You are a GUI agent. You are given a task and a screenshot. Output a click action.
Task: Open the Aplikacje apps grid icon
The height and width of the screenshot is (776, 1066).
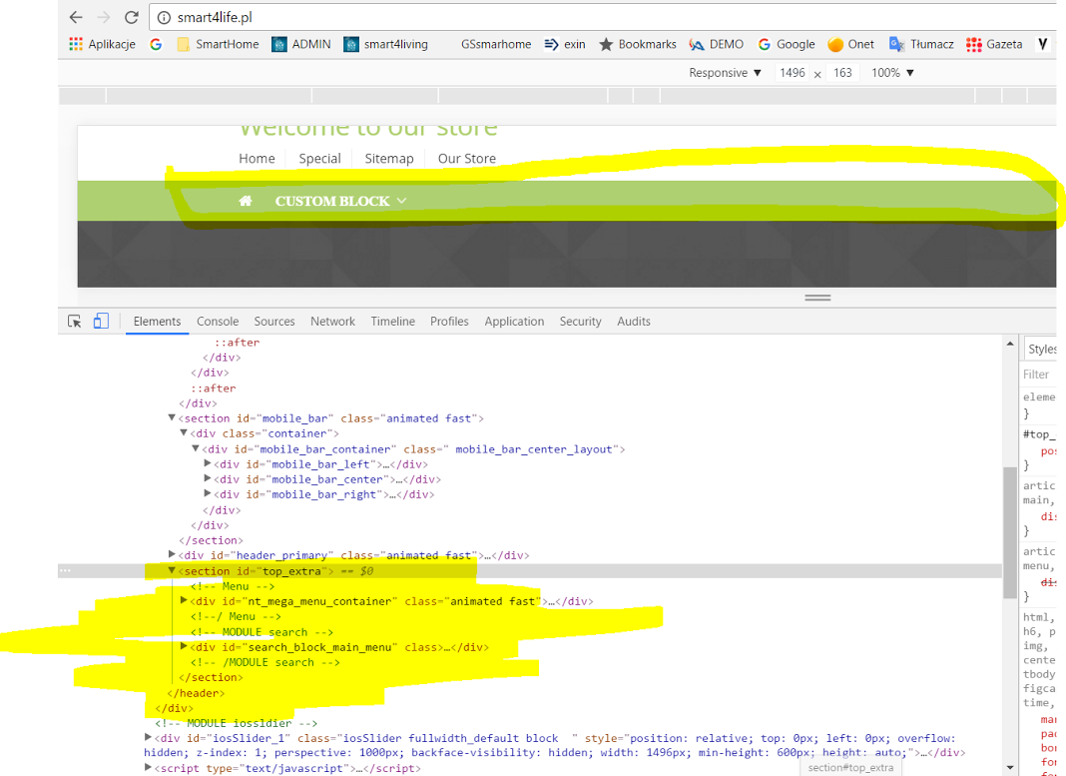pos(76,44)
